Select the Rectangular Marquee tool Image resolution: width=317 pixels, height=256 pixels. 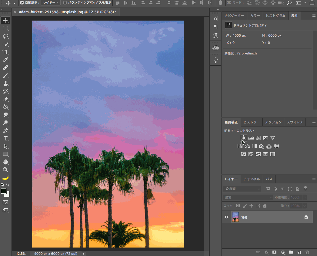point(5,28)
